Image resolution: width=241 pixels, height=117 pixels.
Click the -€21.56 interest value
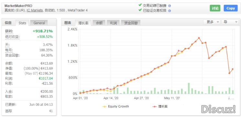click(47, 83)
